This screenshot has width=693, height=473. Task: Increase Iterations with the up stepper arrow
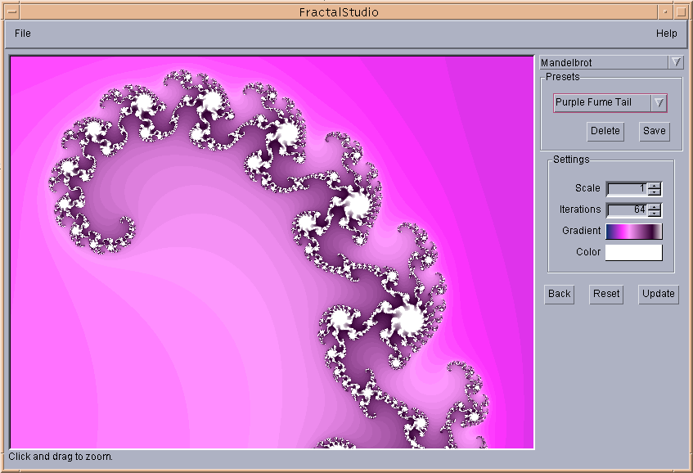654,207
